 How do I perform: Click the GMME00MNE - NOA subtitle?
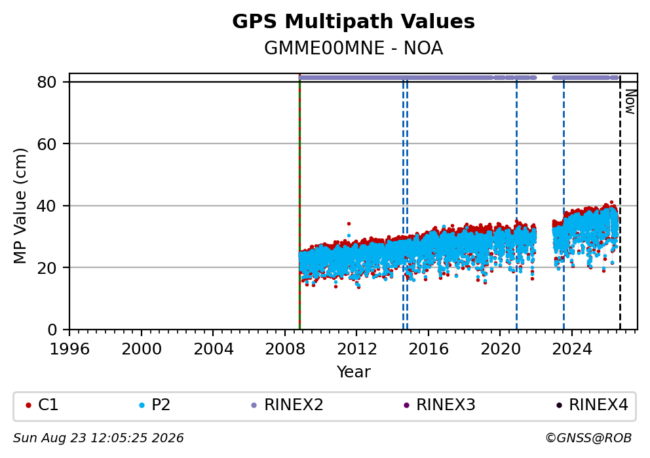click(x=353, y=48)
